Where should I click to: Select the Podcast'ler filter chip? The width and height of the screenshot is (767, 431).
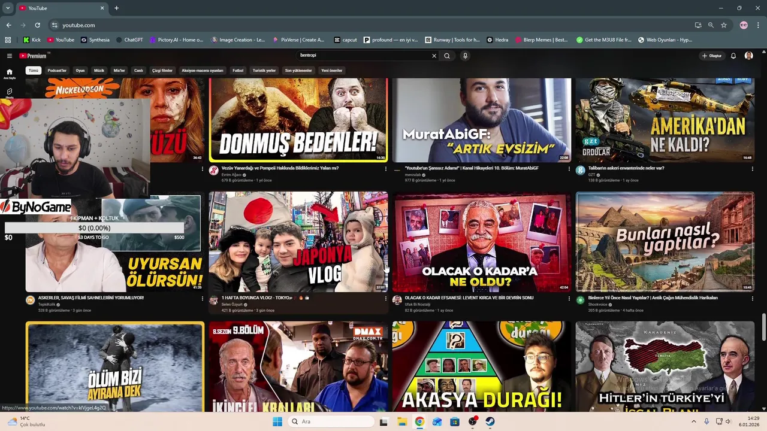[57, 71]
